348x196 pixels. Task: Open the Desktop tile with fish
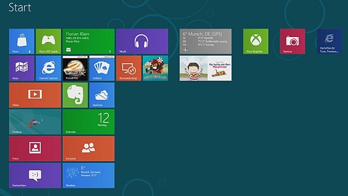(x=35, y=122)
